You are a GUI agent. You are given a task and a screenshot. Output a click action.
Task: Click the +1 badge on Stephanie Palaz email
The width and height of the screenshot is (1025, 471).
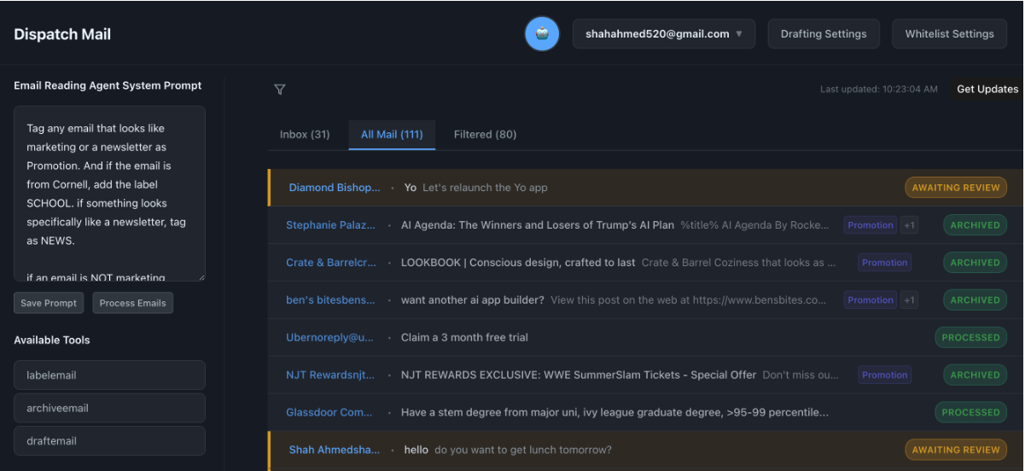pos(909,225)
